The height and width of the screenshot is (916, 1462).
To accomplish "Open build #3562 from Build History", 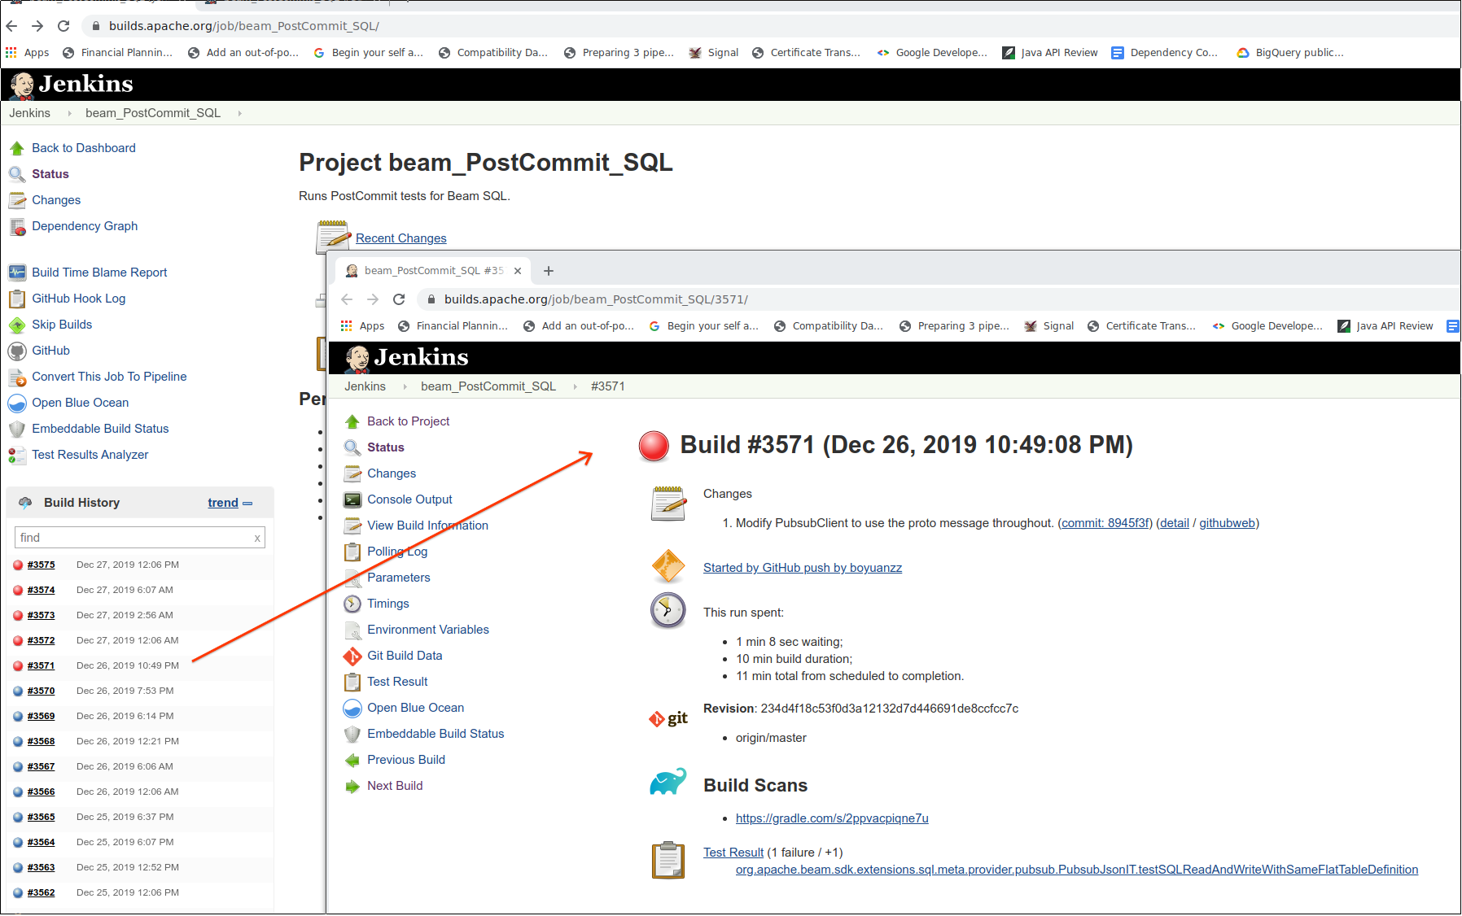I will [x=41, y=892].
